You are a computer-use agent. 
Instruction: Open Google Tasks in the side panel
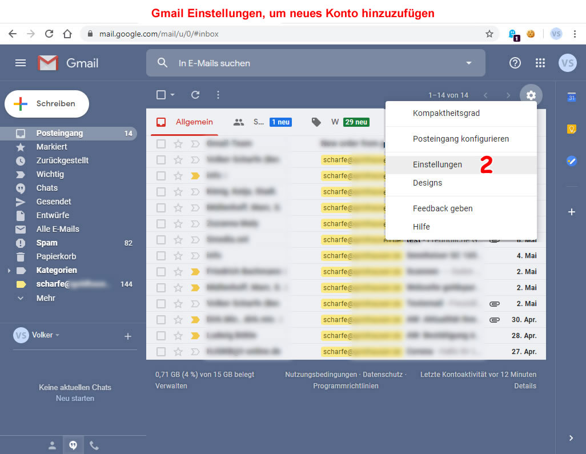click(x=571, y=161)
